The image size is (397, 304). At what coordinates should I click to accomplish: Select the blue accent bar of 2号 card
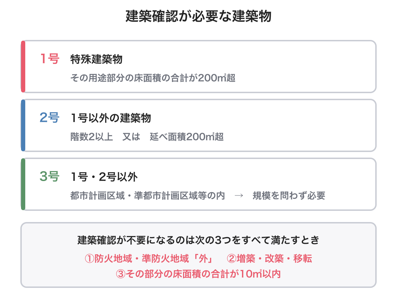tap(23, 125)
